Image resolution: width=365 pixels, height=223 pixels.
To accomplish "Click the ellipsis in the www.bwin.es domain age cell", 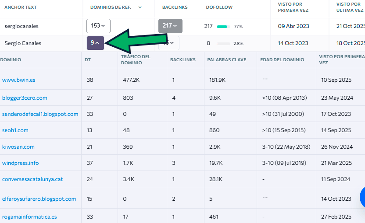I will (x=265, y=80).
